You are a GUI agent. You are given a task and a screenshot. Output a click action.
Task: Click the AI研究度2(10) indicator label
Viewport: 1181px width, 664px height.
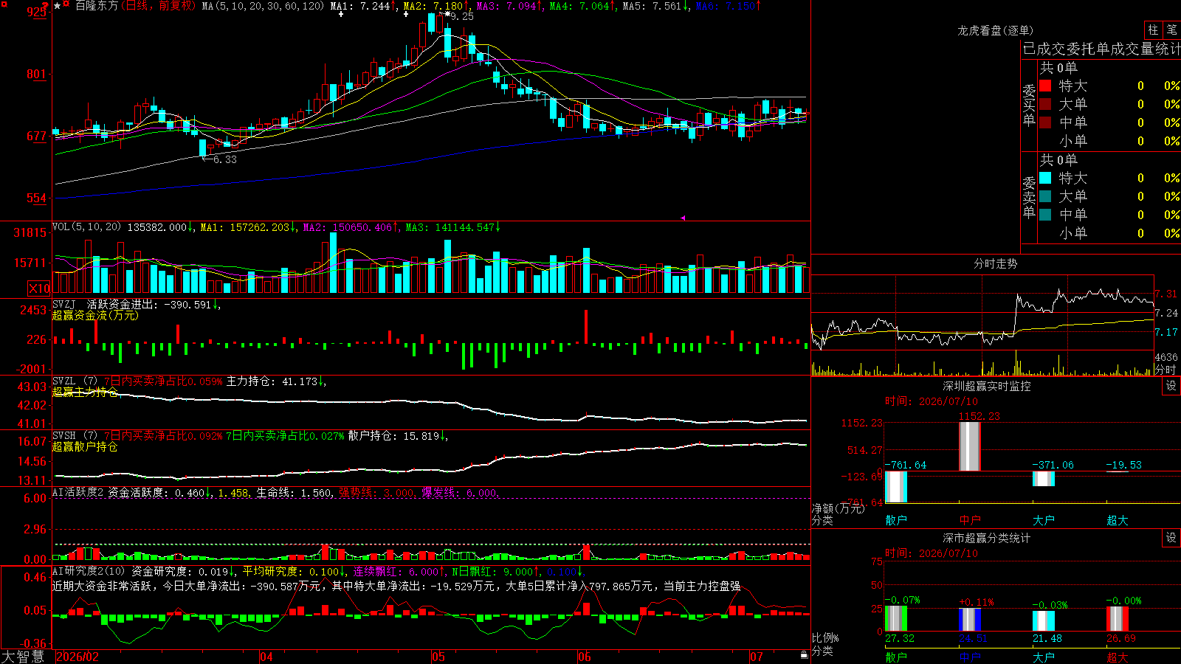pyautogui.click(x=89, y=571)
